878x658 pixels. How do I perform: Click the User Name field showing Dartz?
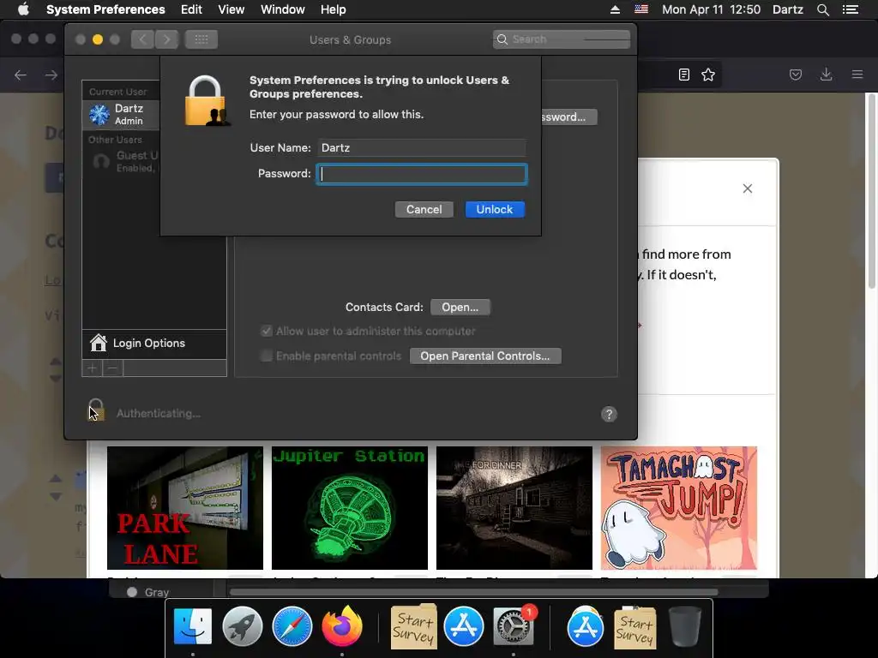click(x=422, y=147)
